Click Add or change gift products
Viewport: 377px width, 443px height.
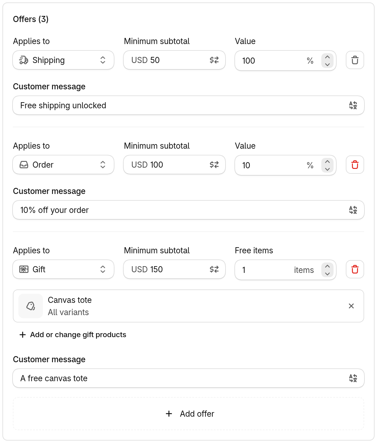click(73, 335)
